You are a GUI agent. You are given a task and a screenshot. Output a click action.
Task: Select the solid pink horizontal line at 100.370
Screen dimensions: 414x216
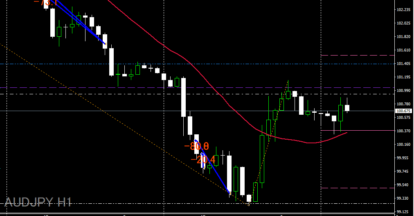click(358, 130)
